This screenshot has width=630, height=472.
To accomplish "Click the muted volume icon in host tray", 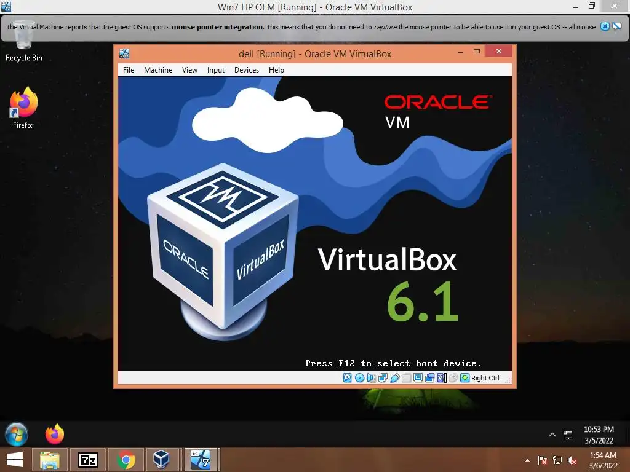I will (x=572, y=460).
